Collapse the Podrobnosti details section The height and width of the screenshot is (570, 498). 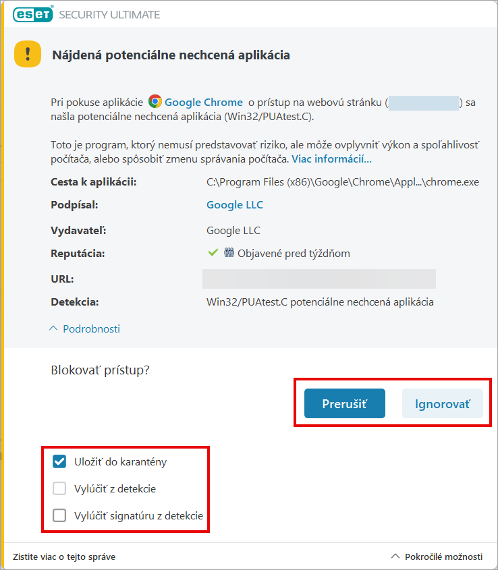(x=85, y=329)
